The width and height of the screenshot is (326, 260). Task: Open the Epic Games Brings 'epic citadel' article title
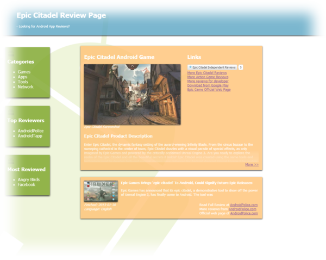coord(186,183)
